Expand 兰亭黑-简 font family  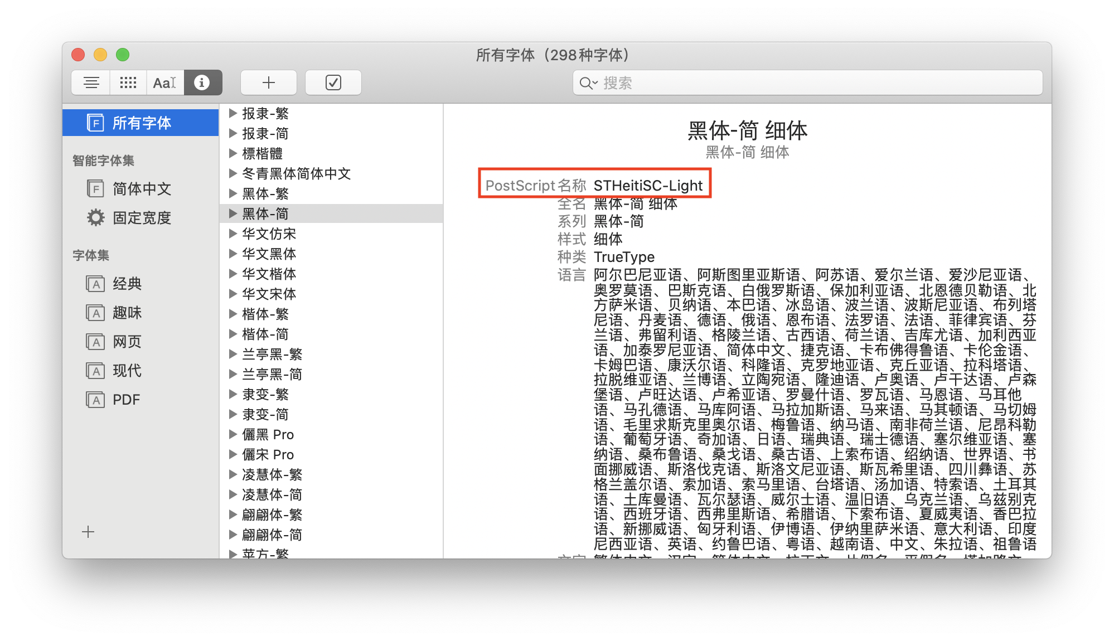tap(233, 374)
